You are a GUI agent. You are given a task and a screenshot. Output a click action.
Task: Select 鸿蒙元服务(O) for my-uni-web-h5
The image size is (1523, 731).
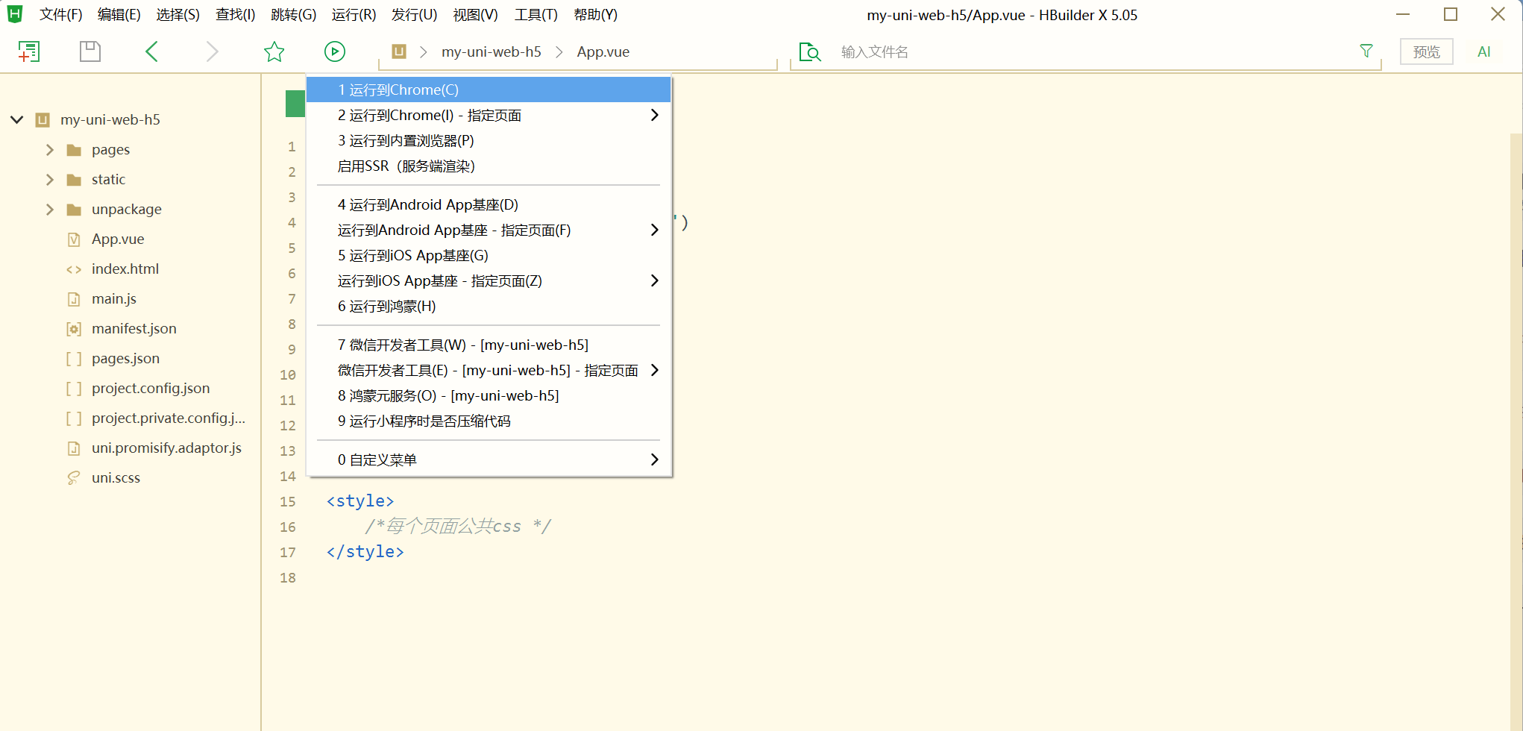[x=489, y=395]
